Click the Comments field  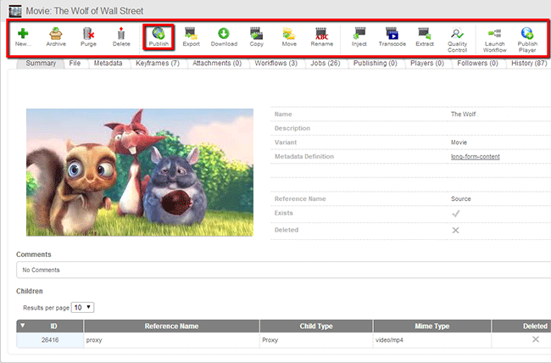click(280, 270)
